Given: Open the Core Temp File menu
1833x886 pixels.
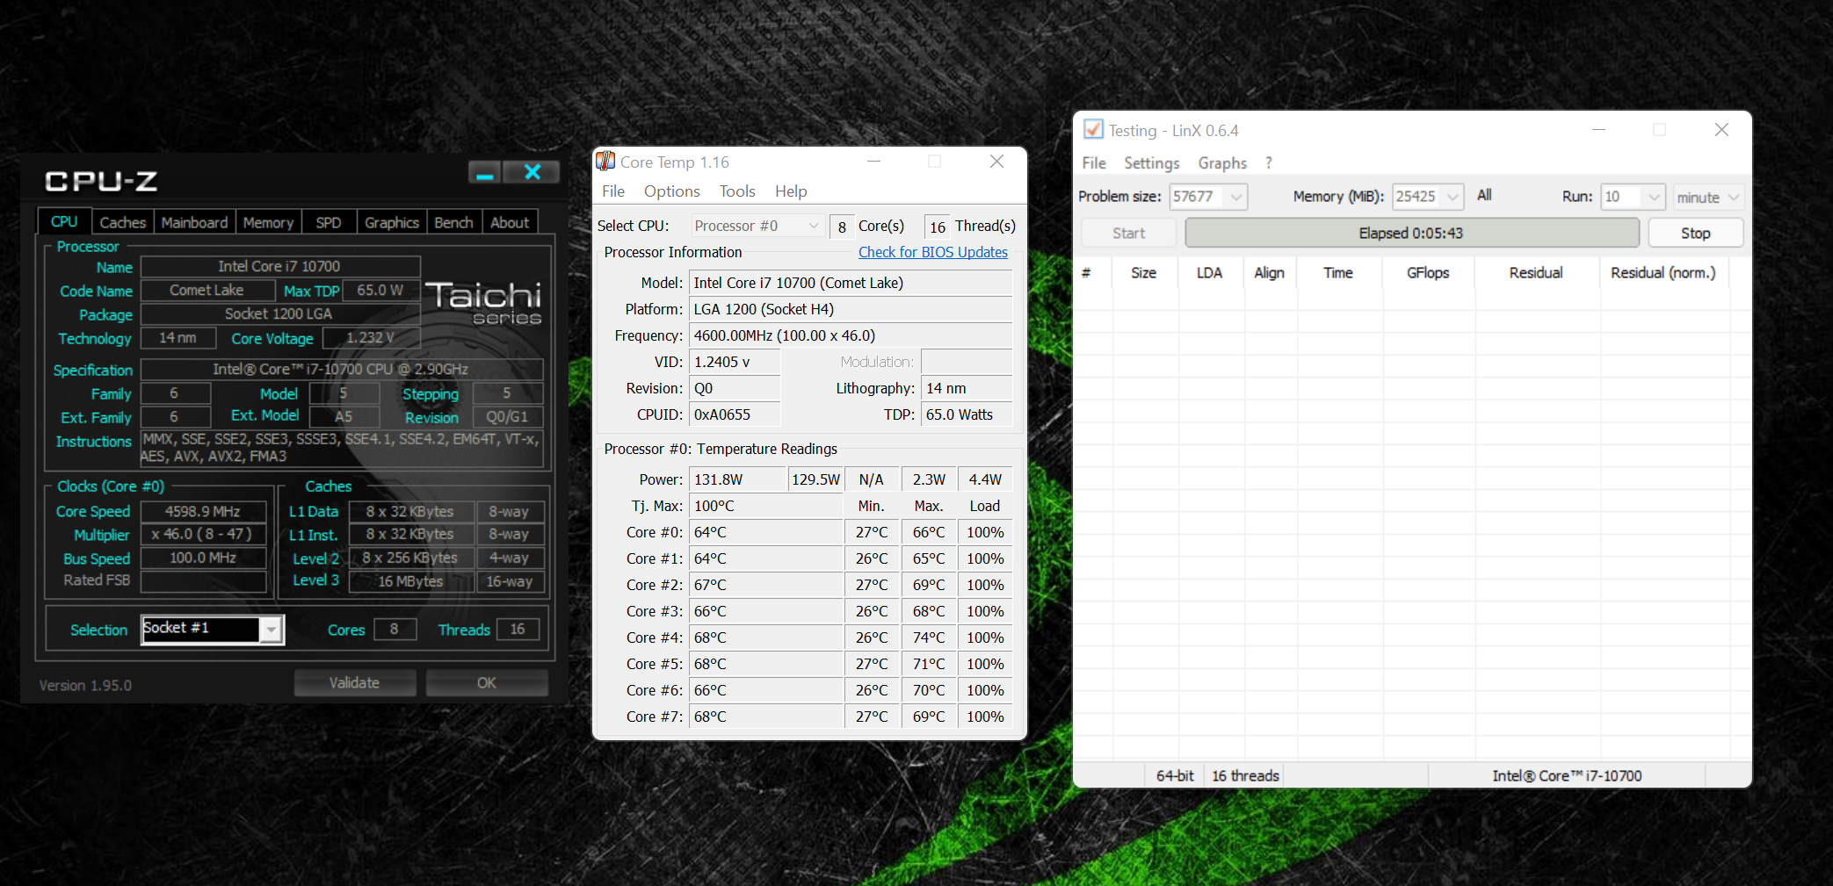Looking at the screenshot, I should pyautogui.click(x=613, y=191).
